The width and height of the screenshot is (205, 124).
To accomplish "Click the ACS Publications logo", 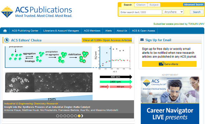I will [37, 12].
